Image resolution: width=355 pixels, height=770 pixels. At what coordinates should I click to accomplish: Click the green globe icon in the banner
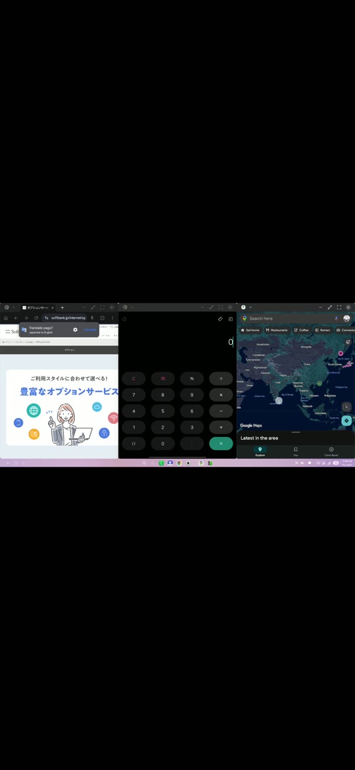point(34,410)
